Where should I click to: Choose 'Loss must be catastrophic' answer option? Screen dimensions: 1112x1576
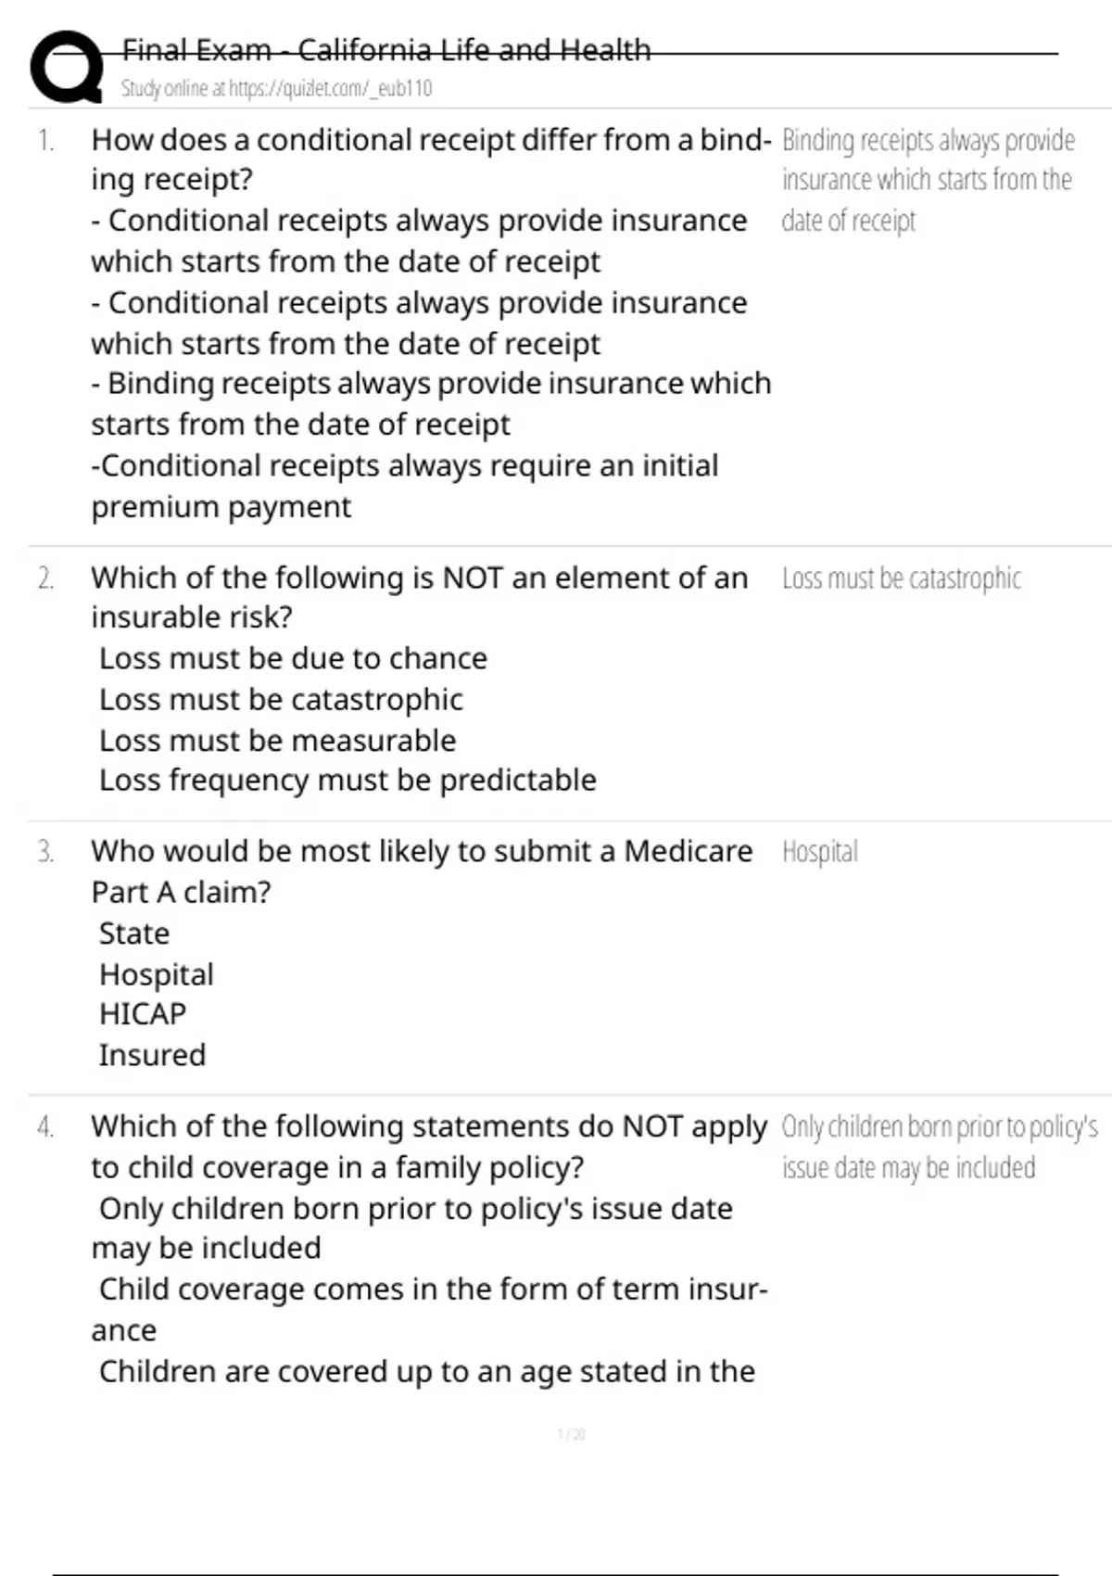tap(281, 699)
